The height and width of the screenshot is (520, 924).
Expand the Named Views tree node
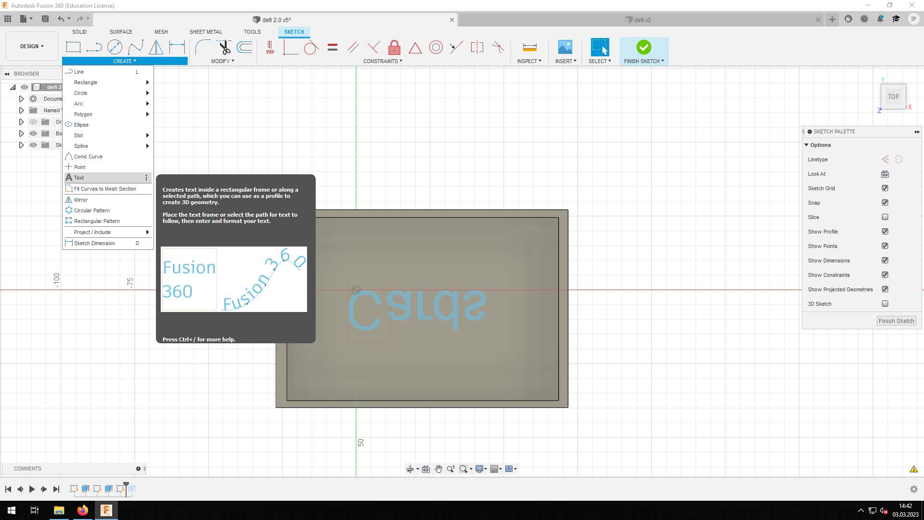(21, 110)
